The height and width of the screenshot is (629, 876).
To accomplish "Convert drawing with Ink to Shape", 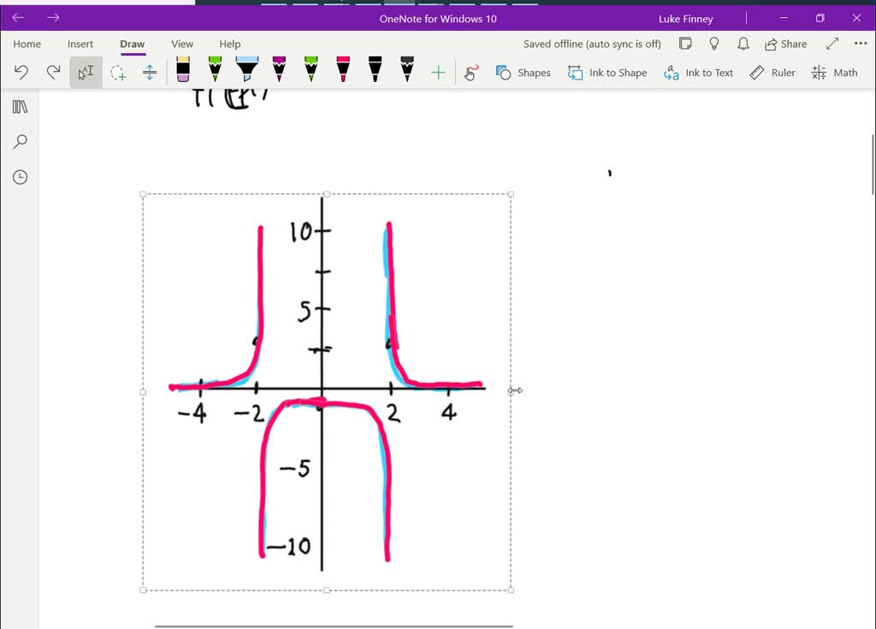I will point(607,73).
